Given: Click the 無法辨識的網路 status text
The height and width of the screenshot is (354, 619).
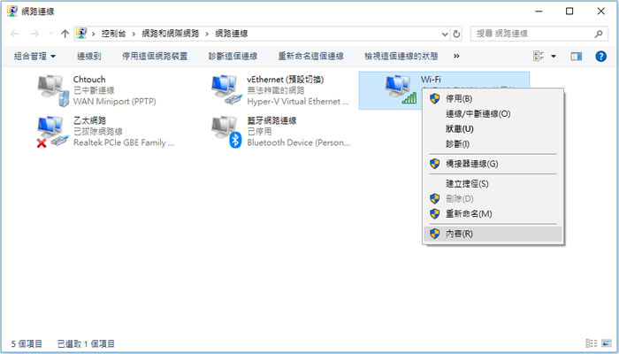Looking at the screenshot, I should click(276, 90).
